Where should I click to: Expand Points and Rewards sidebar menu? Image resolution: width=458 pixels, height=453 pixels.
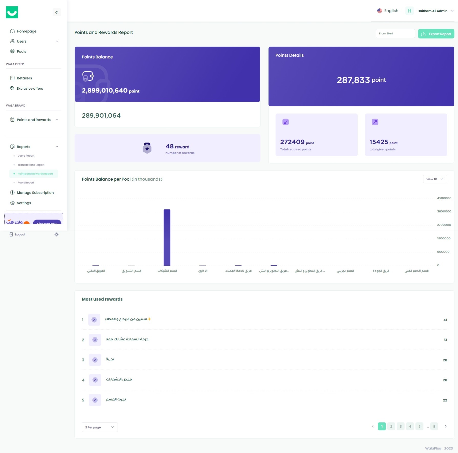point(34,120)
